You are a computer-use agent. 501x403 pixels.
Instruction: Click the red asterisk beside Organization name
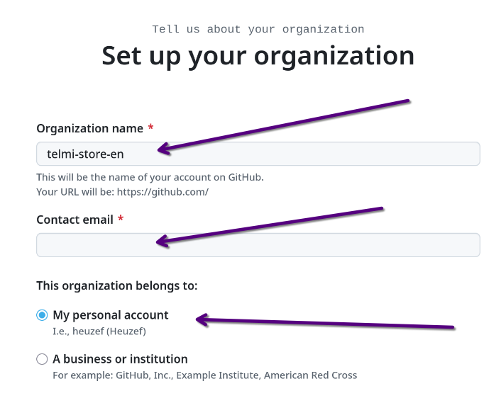point(150,128)
